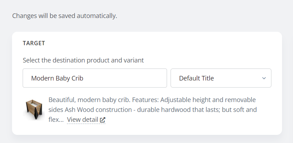This screenshot has height=143, width=293.
Task: Click the gray page background below the card
Action: pos(146,139)
